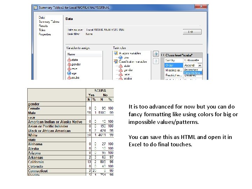Close the Summary Tables dialog
Screen dimensions: 252x189
tap(201, 6)
